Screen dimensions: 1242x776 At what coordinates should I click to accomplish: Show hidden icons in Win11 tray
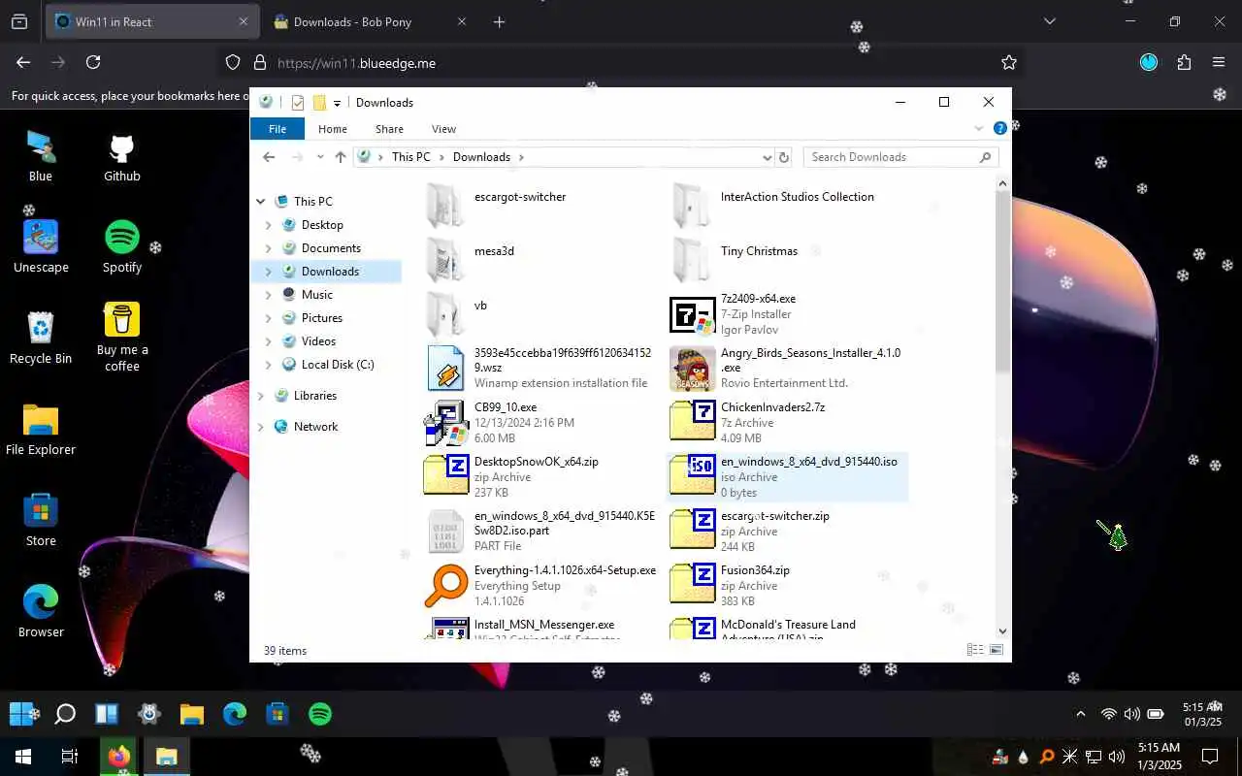(x=1081, y=714)
